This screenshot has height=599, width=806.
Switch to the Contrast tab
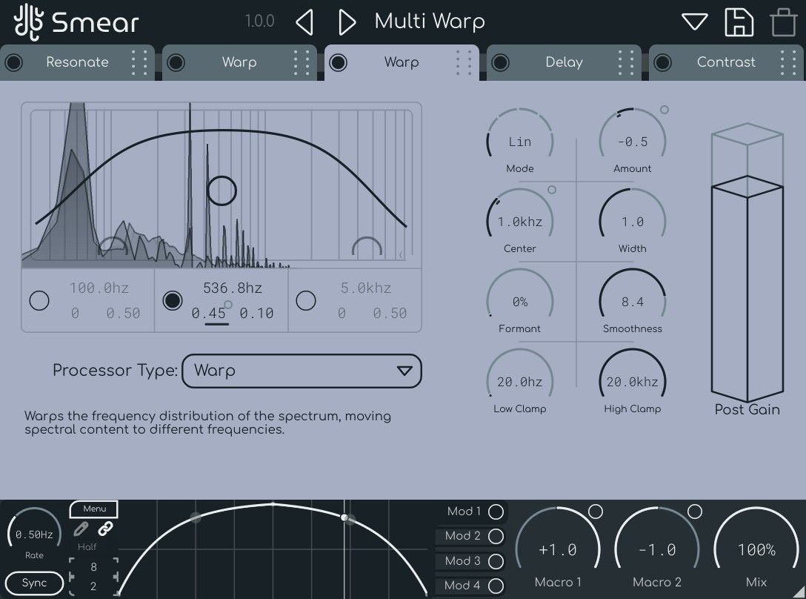(726, 62)
